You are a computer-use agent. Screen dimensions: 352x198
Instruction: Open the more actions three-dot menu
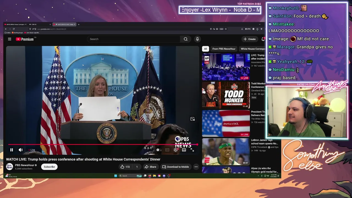coord(196,167)
